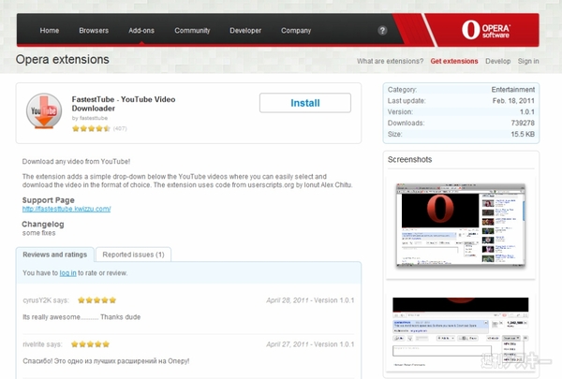Click the 'Opera extensions' page heading
Image resolution: width=562 pixels, height=379 pixels.
coord(63,60)
